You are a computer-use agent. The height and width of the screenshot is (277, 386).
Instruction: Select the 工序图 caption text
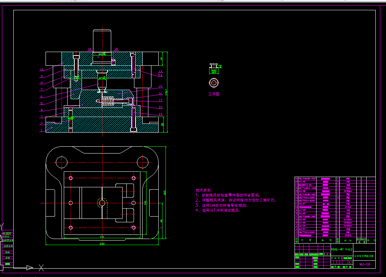coord(214,94)
